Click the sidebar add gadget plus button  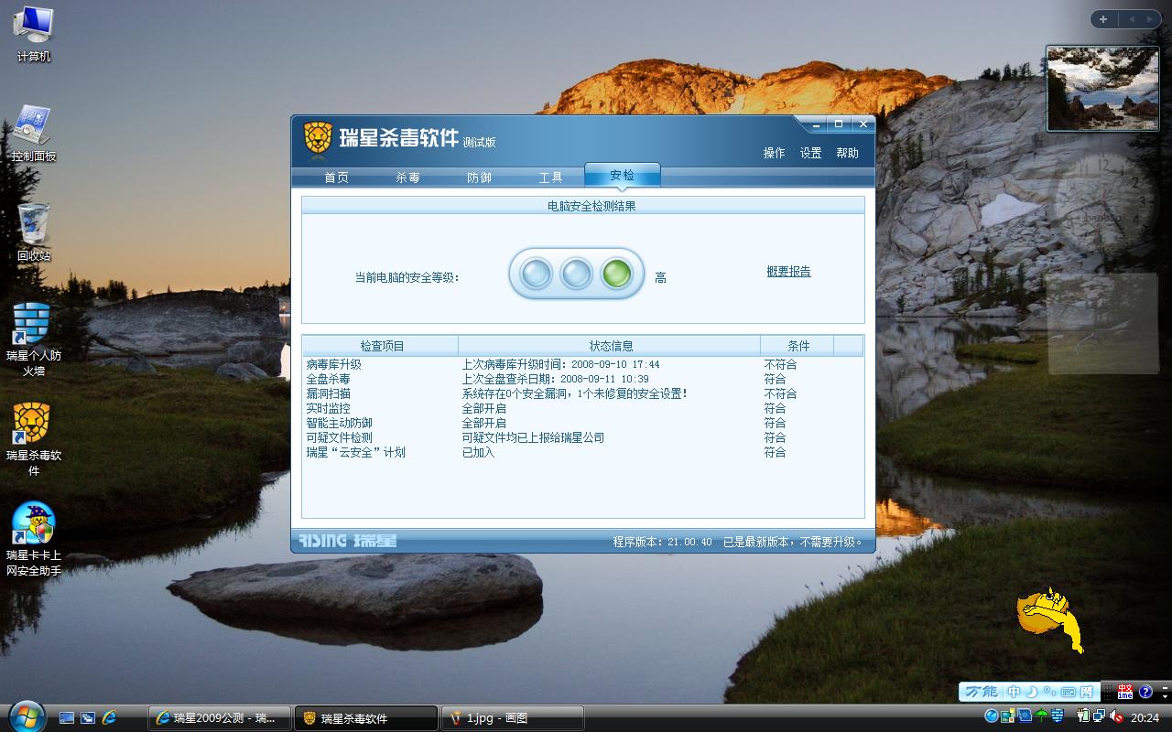(1103, 19)
